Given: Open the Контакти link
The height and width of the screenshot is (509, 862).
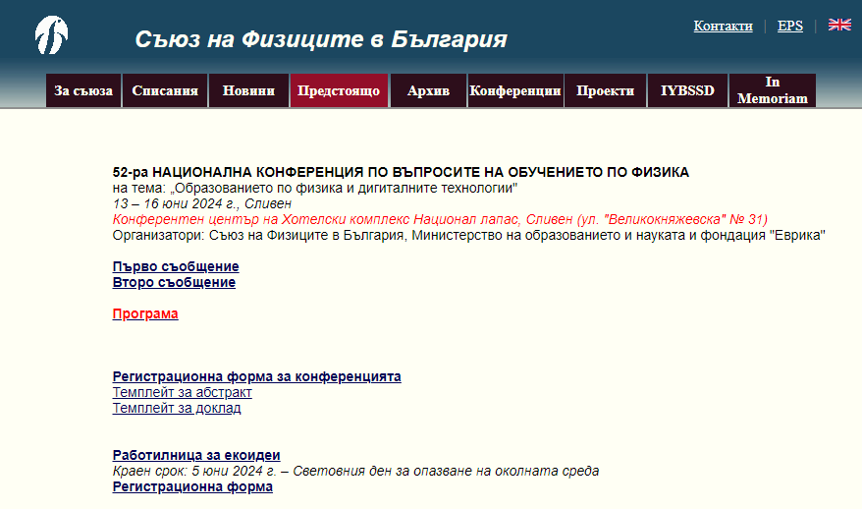Looking at the screenshot, I should (x=723, y=26).
